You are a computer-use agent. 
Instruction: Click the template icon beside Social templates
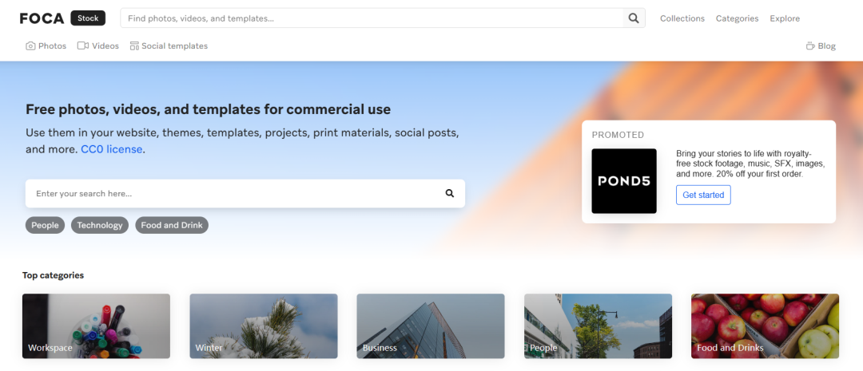134,45
